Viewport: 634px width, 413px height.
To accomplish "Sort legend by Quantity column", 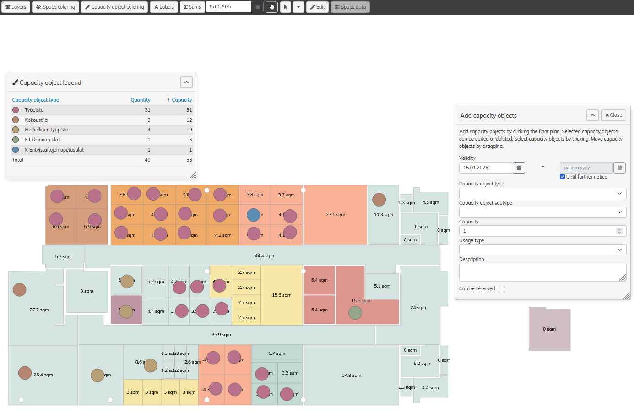I will [x=140, y=100].
